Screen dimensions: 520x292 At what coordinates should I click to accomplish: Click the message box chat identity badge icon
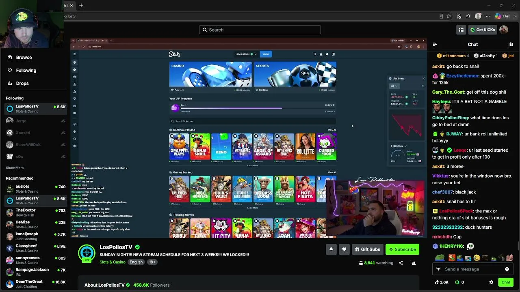coord(438,269)
